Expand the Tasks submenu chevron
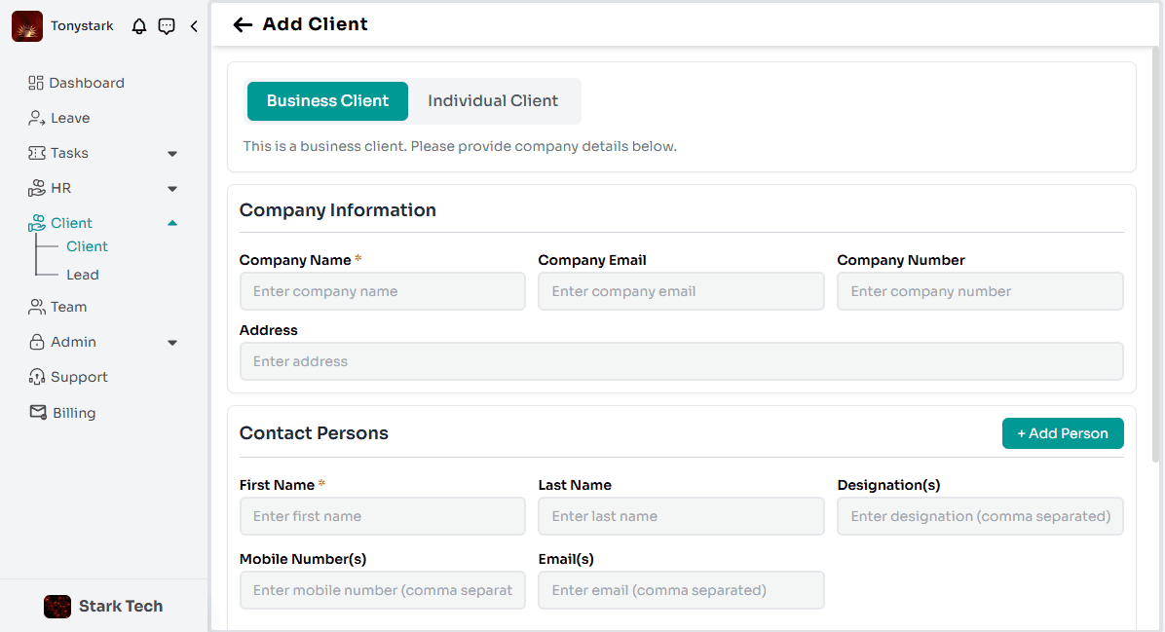Viewport: 1165px width, 632px height. [x=172, y=153]
